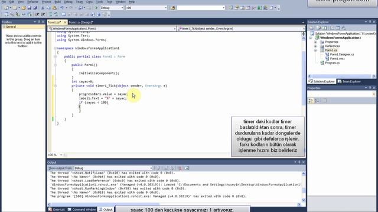378x212 pixels.
Task: Click the Refresh icon in Solution Explorer toolbar
Action: click(x=324, y=28)
